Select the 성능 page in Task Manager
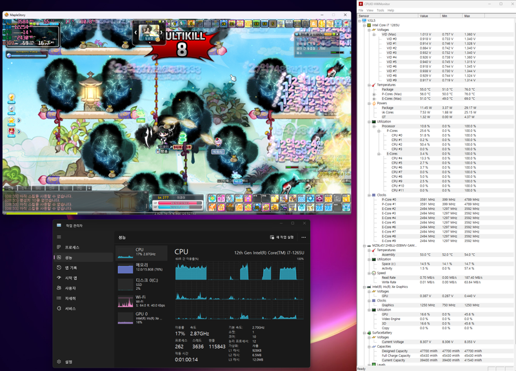516x371 pixels. tap(84, 257)
